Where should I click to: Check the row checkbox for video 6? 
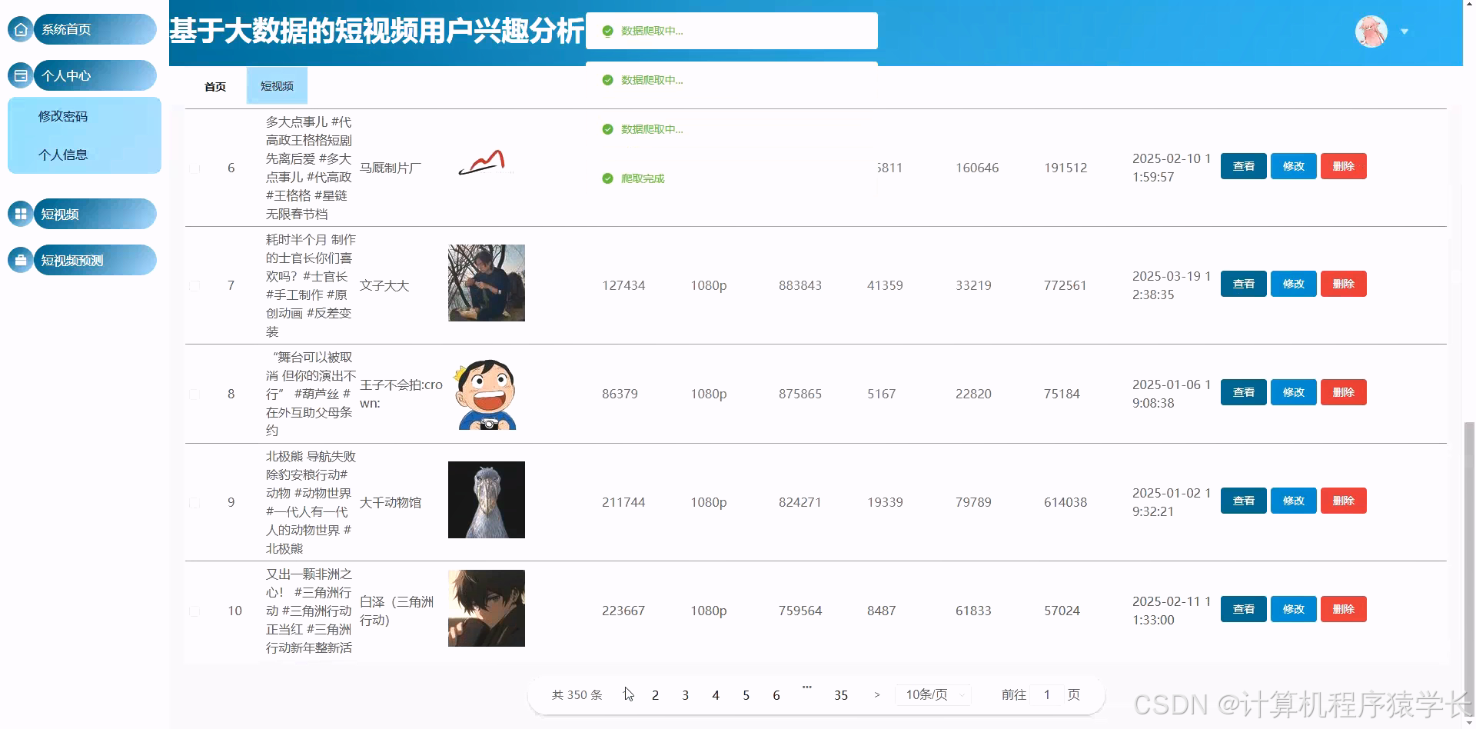point(194,168)
